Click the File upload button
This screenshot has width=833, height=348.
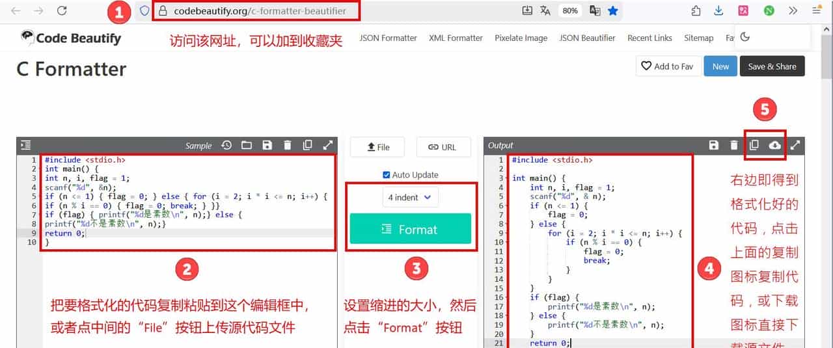[377, 147]
